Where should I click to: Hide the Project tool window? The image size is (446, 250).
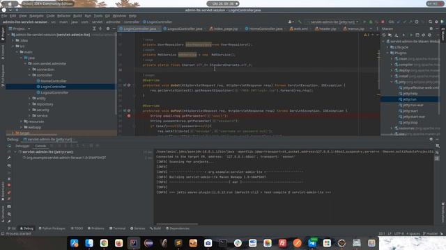114,28
